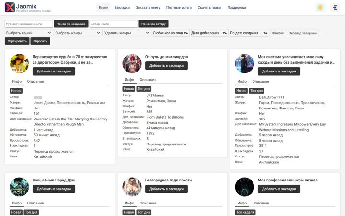Viewport: 345px width, 216px height.
Task: Bookmark Благородная леди похоти
Action: point(166,189)
